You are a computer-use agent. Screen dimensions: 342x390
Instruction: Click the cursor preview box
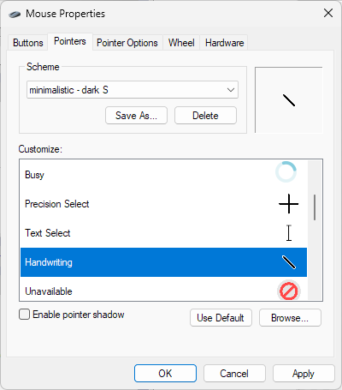(289, 100)
